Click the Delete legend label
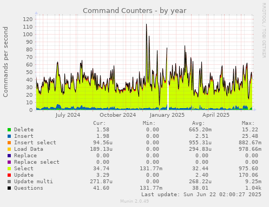The image size is (269, 207). 24,130
